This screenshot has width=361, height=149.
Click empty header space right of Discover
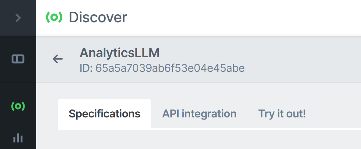(244, 17)
